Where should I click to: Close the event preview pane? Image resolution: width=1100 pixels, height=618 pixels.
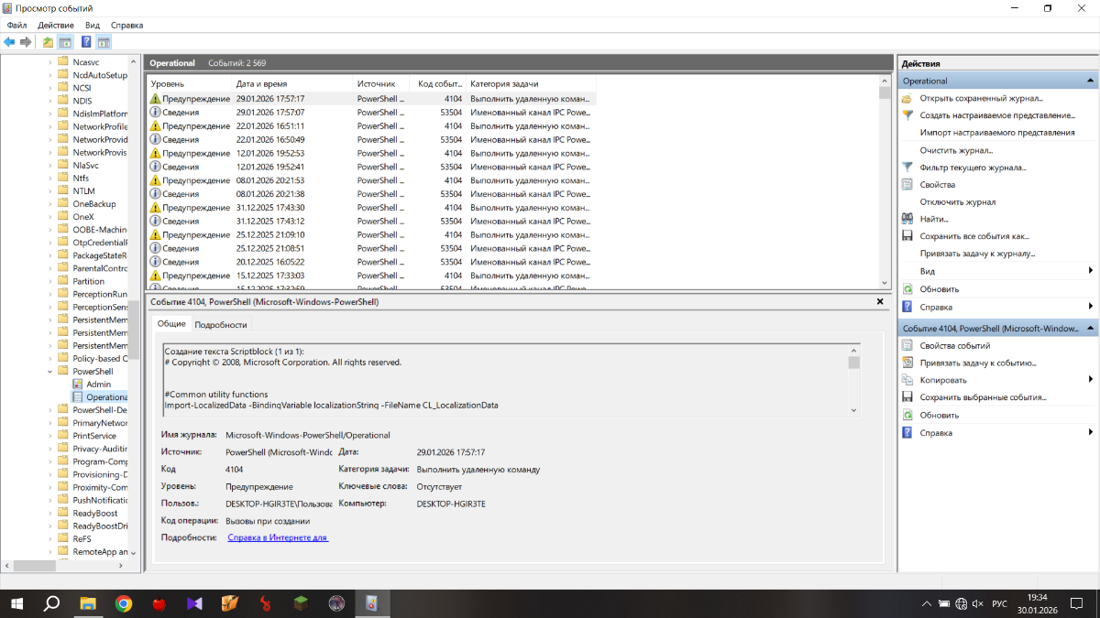(x=880, y=301)
